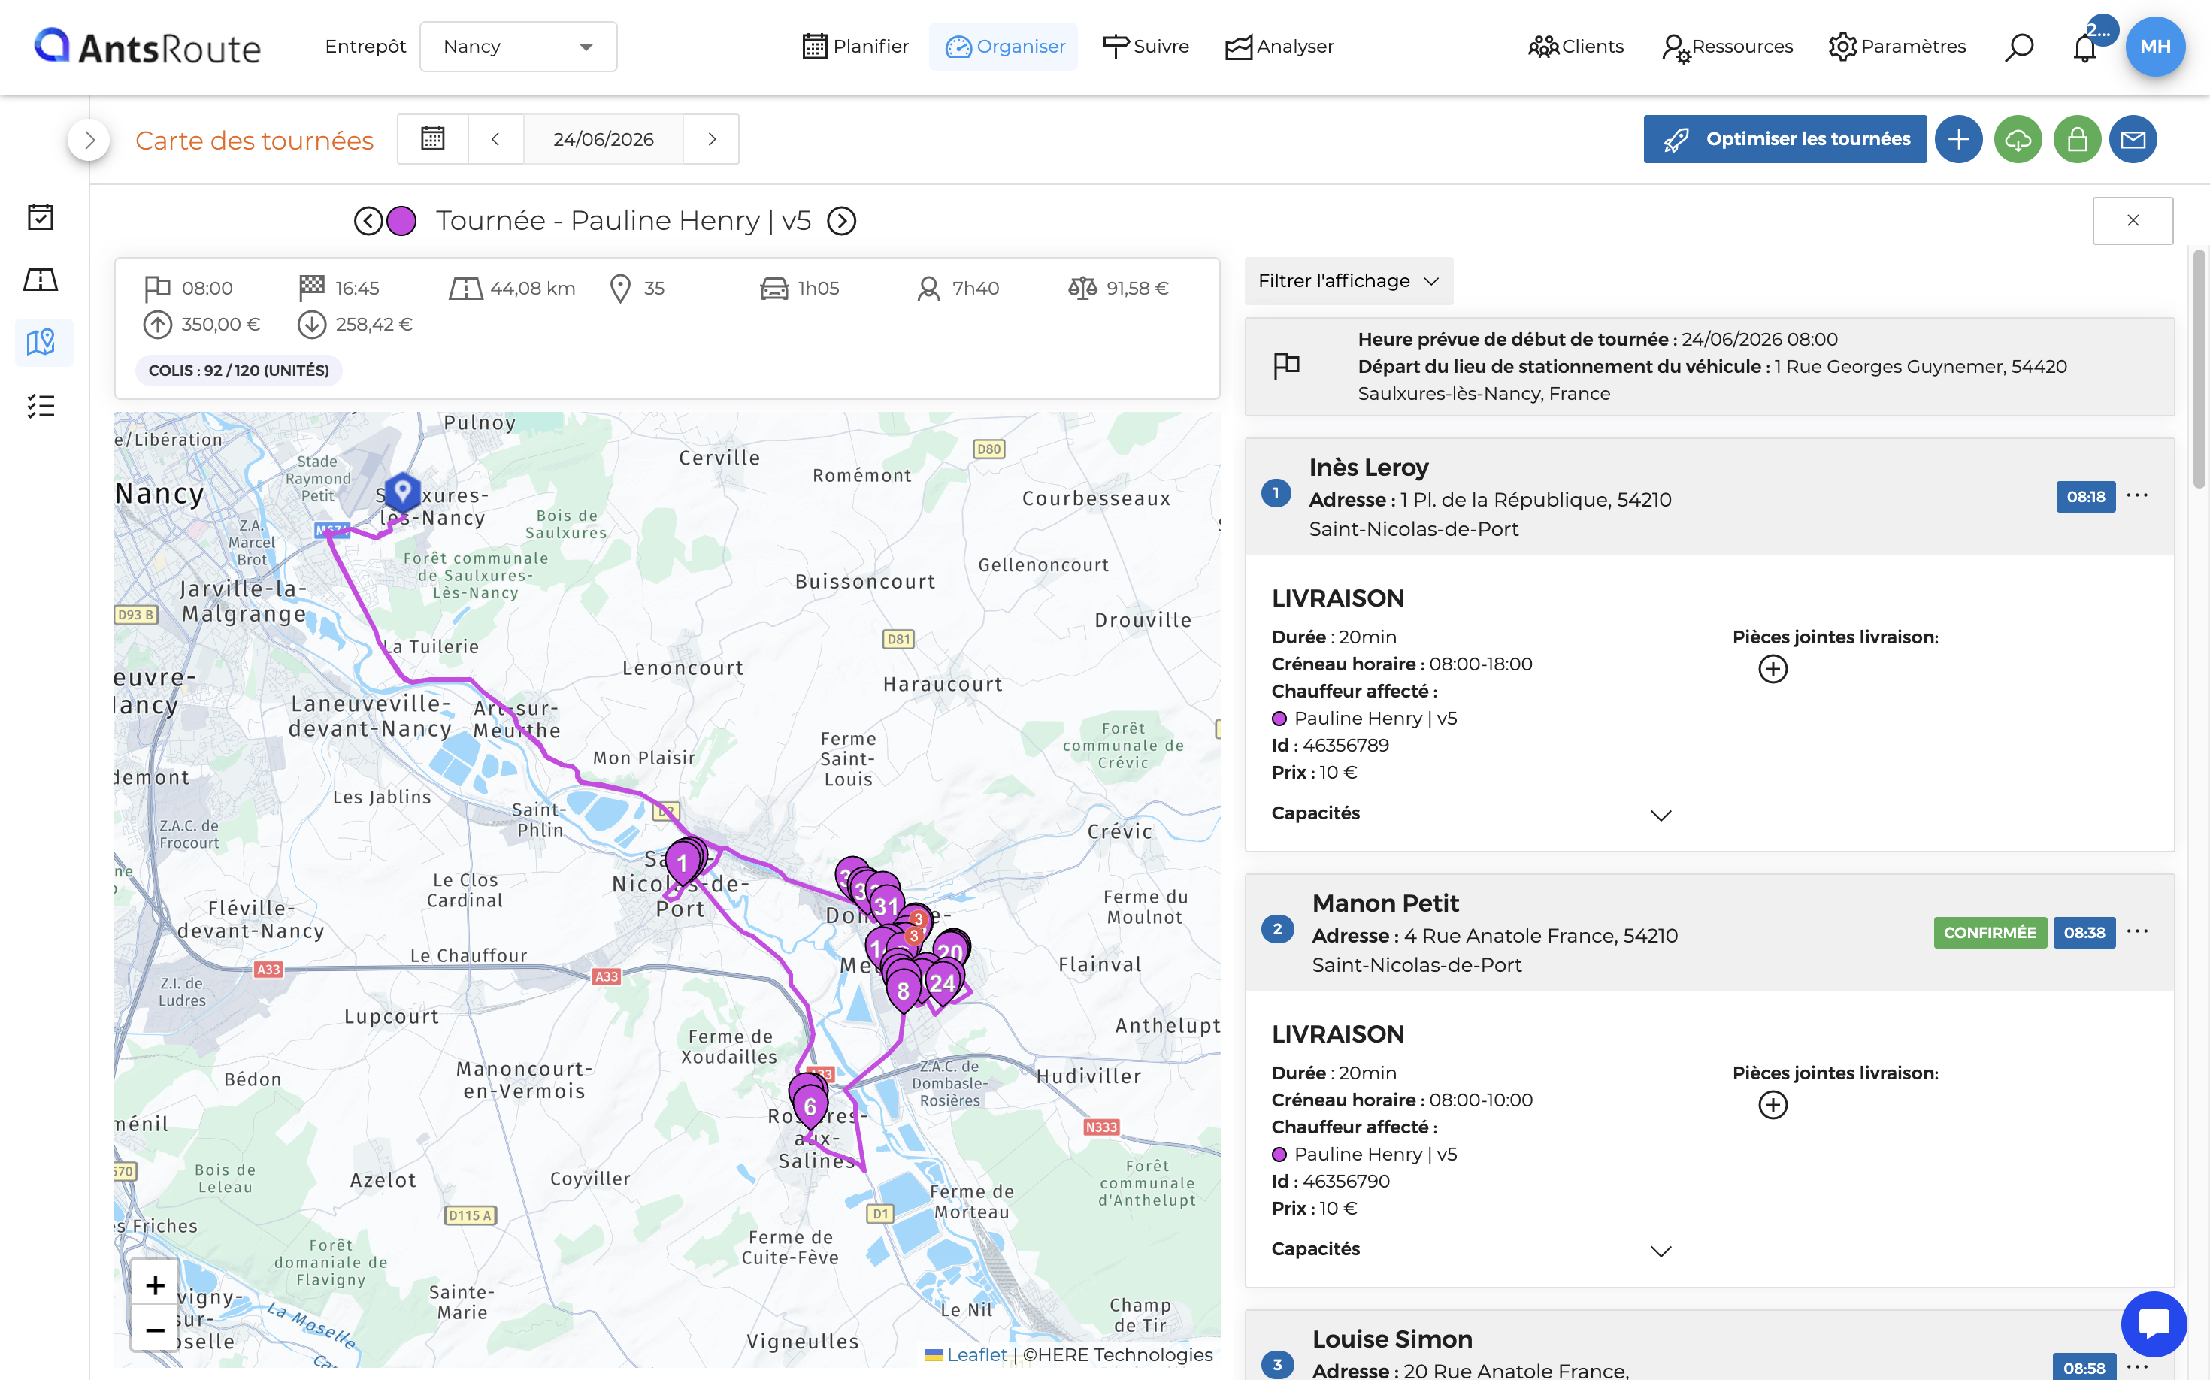
Task: Click the 08:58 time badge
Action: [2084, 1367]
